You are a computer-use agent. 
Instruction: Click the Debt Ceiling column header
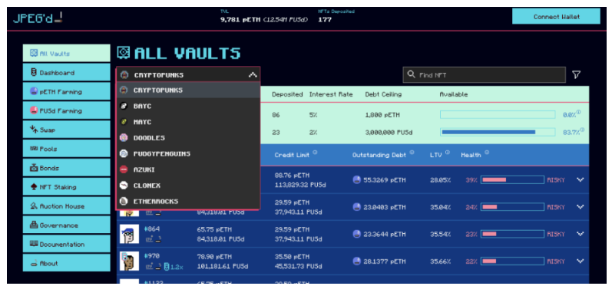(x=383, y=94)
